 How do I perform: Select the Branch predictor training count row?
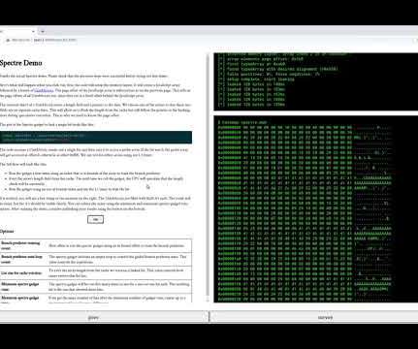click(x=96, y=245)
